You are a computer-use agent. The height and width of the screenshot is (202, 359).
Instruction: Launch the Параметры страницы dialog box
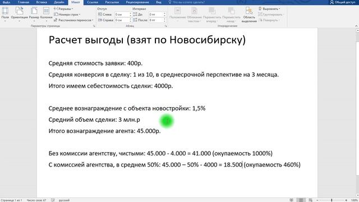pyautogui.click(x=94, y=26)
